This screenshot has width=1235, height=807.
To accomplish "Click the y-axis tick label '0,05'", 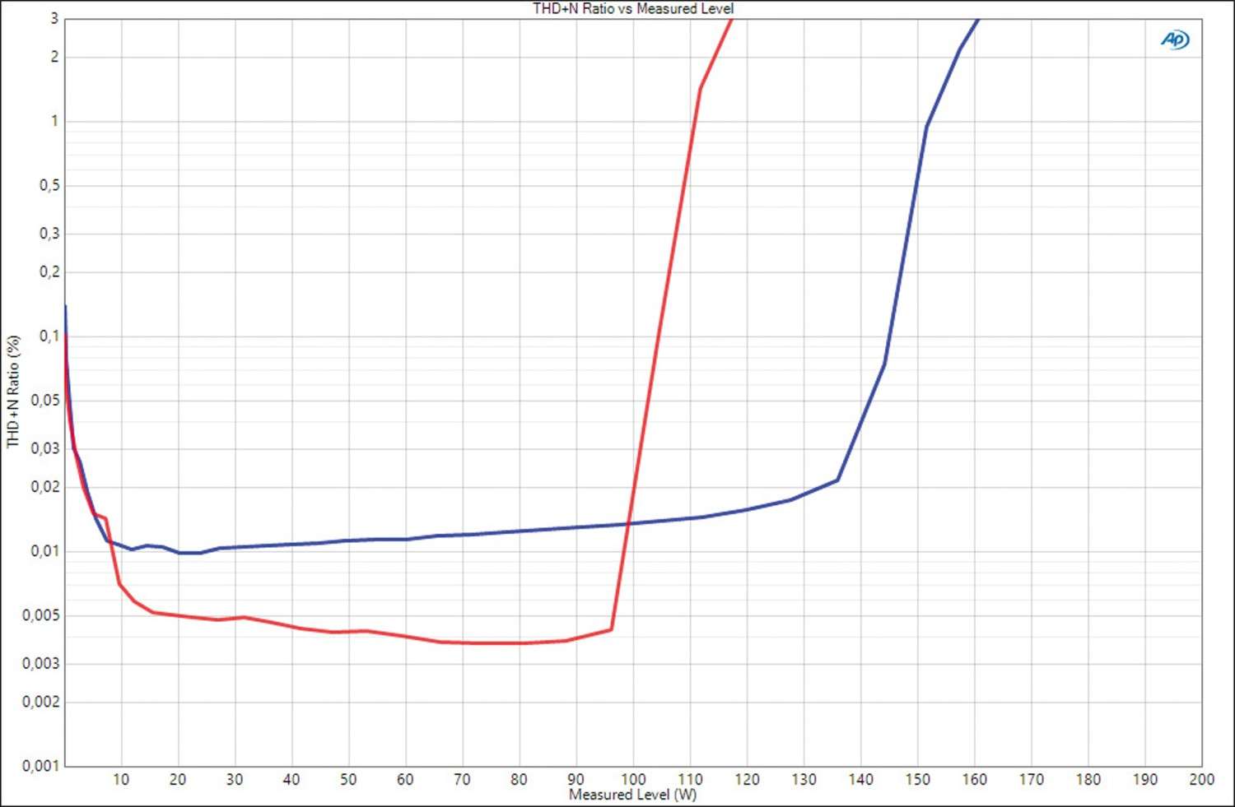I will tap(45, 401).
